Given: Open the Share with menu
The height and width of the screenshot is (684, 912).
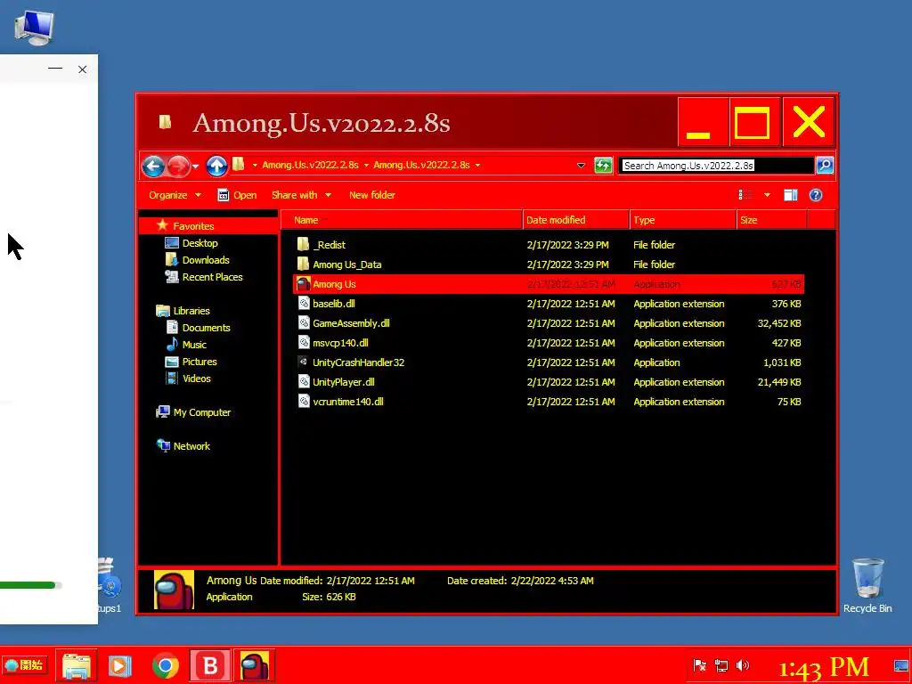Looking at the screenshot, I should pyautogui.click(x=301, y=195).
